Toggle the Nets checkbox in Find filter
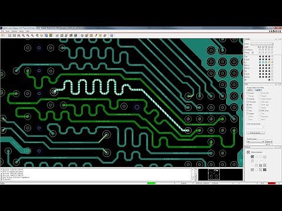The width and height of the screenshot is (282, 211). coord(247,105)
